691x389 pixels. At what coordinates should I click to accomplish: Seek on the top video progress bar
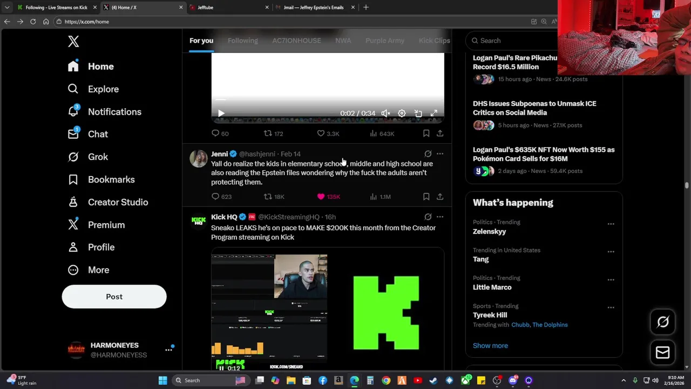click(328, 100)
